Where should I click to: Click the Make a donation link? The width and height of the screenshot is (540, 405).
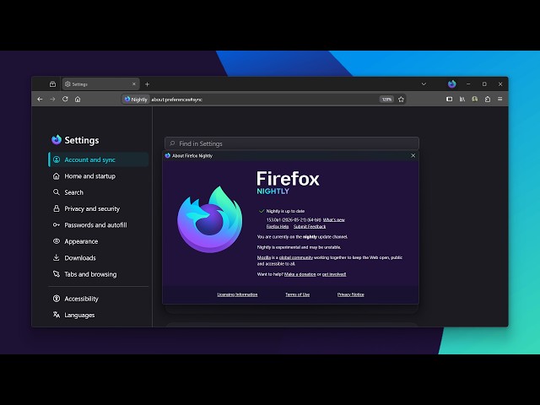pos(300,274)
